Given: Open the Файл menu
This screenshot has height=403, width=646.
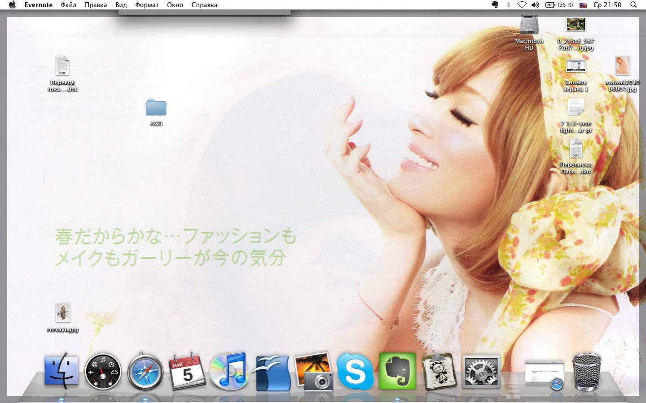Looking at the screenshot, I should tap(69, 5).
